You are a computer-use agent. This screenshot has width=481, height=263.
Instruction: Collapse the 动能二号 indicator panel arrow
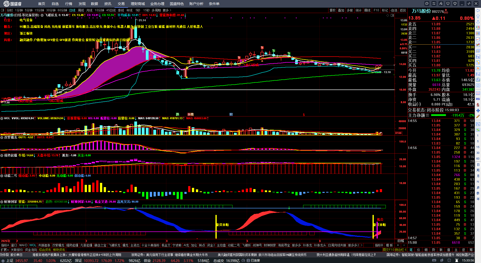[x=2, y=176]
